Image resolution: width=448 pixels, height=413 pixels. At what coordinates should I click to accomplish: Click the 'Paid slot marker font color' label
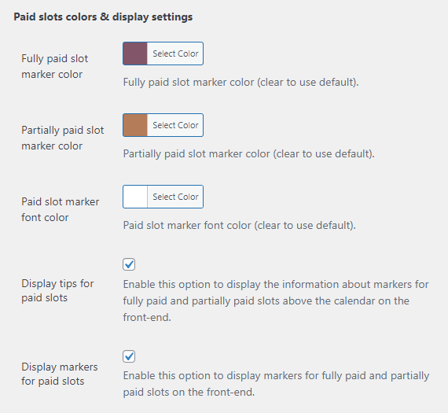pyautogui.click(x=61, y=209)
